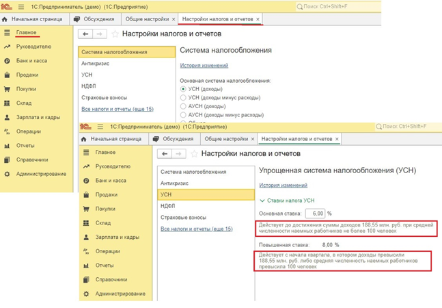Add to favorites star in back window
This screenshot has height=308, width=442.
(x=115, y=34)
